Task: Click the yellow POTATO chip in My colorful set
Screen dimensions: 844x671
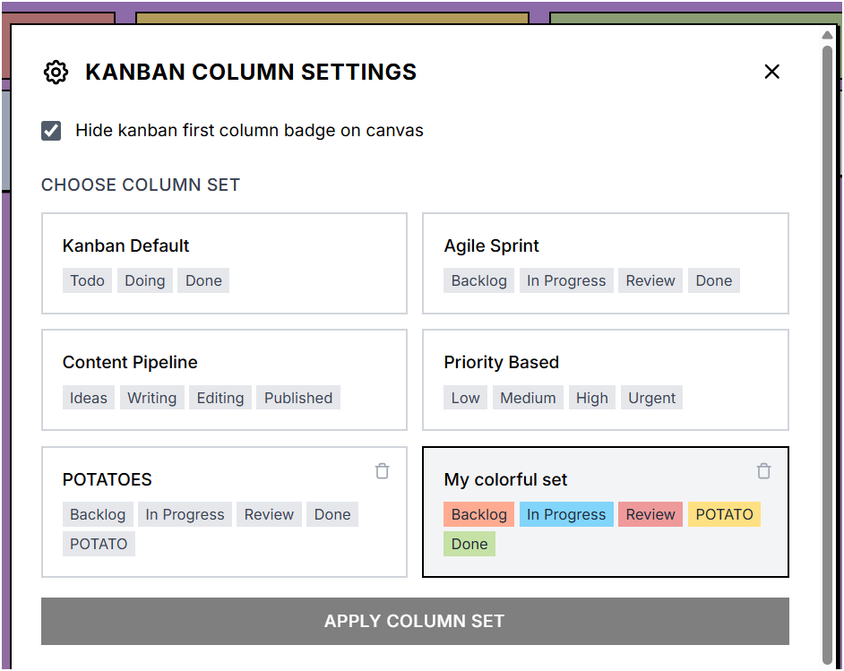Action: tap(724, 514)
